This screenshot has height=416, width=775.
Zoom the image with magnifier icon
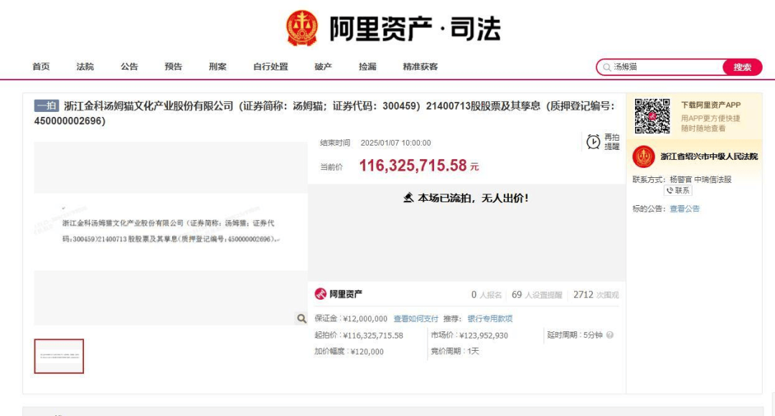click(301, 318)
